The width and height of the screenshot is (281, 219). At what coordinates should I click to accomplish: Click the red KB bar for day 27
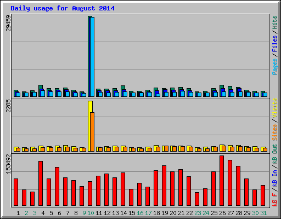coord(230,183)
